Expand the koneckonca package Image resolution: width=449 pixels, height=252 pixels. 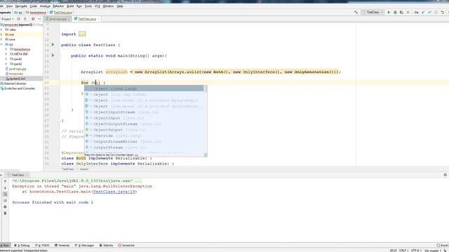[x=6, y=49]
